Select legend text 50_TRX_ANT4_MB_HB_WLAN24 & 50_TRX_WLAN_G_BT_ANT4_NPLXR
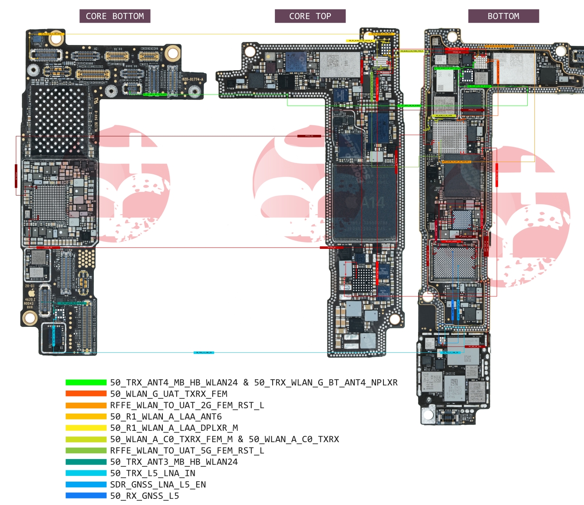 click(x=254, y=382)
